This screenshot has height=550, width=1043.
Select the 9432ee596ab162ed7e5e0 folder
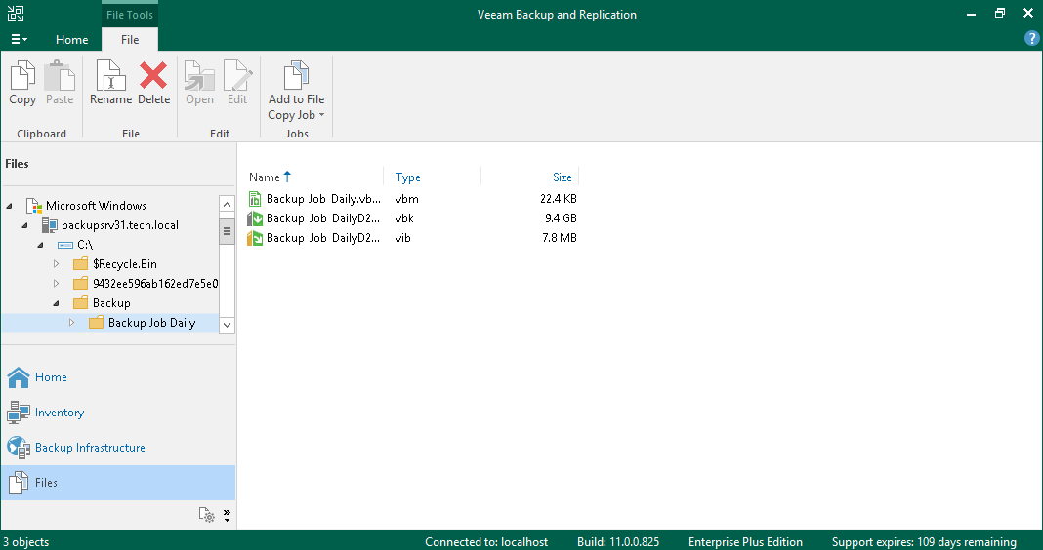coord(155,284)
